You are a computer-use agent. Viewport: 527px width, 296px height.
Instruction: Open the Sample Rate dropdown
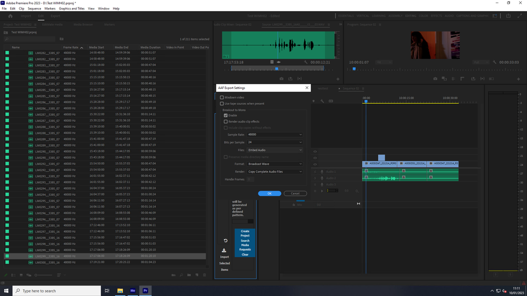pyautogui.click(x=275, y=135)
